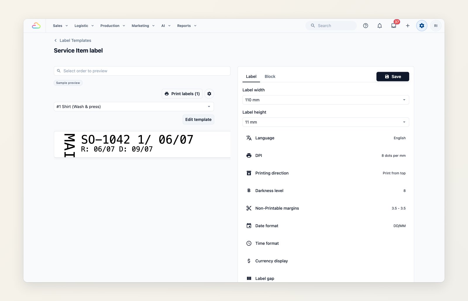This screenshot has height=301, width=468.
Task: Open the inbox icon with 37 badge
Action: tap(394, 25)
